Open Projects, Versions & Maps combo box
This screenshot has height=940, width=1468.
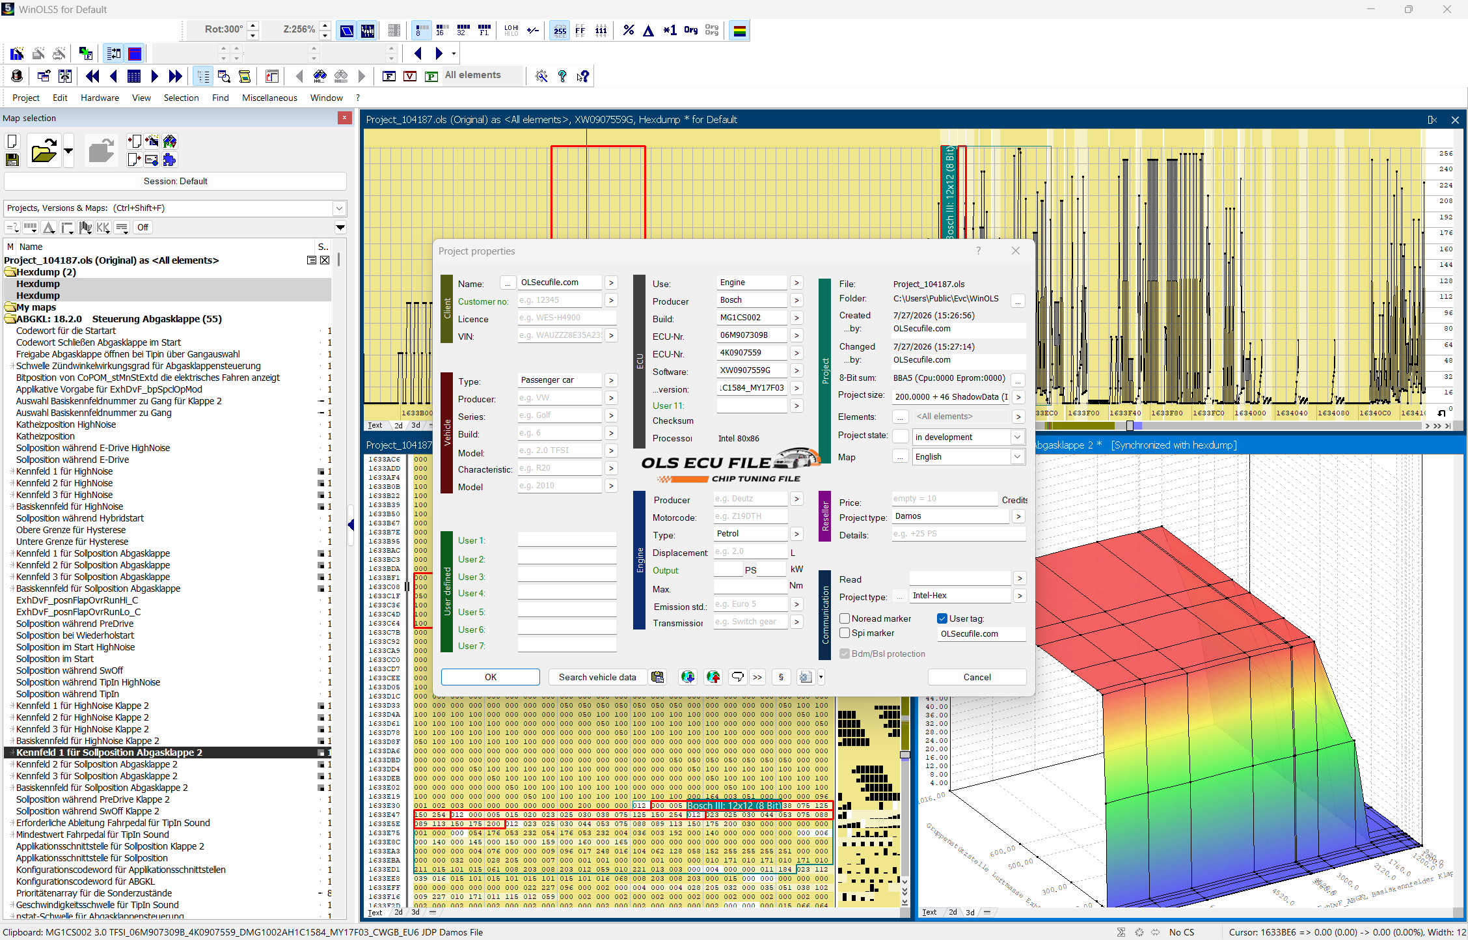[175, 208]
